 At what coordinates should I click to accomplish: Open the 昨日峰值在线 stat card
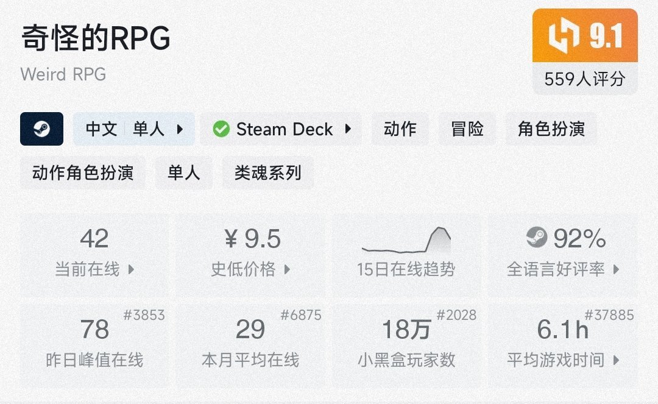94,345
